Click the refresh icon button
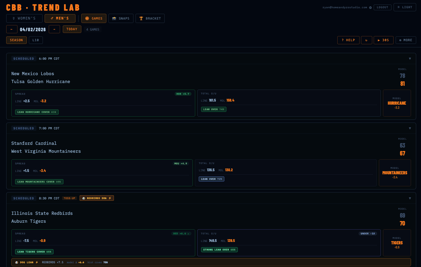 pos(366,40)
